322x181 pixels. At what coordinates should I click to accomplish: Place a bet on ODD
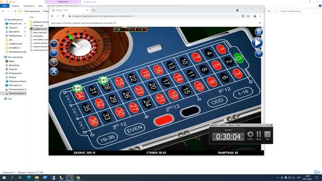[217, 101]
